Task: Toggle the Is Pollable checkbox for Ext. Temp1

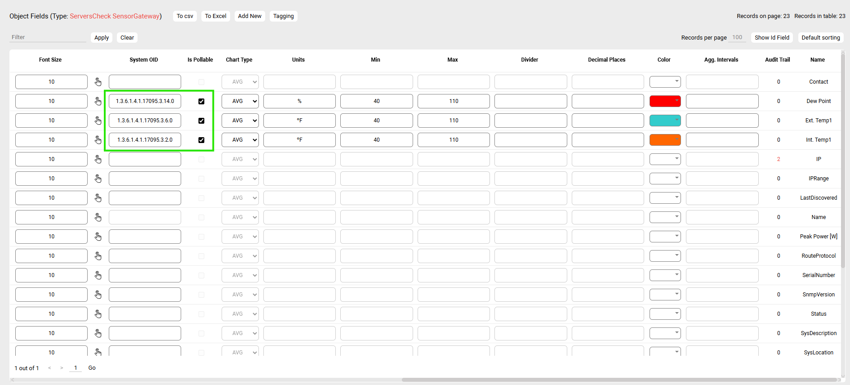Action: (201, 121)
